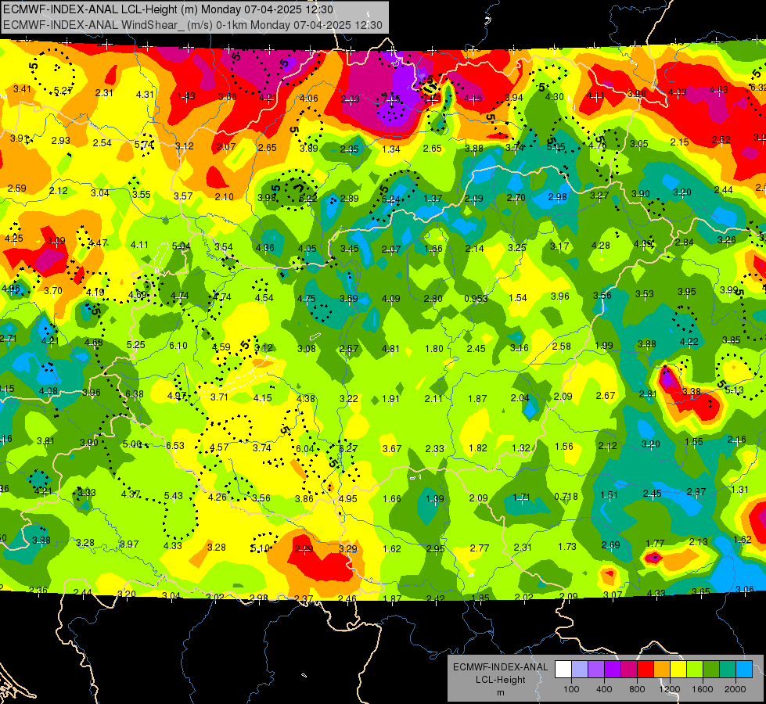Click the legend label LCL-Height
766x704 pixels.
[x=500, y=680]
